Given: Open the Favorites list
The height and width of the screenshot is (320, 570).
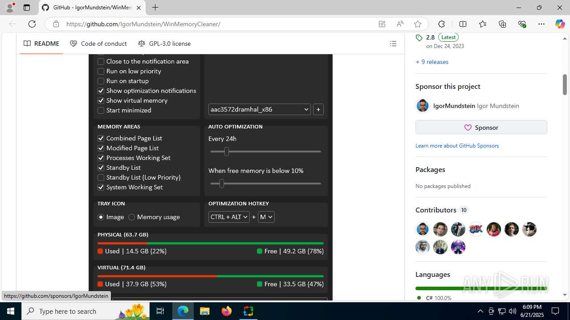Looking at the screenshot, I should click(483, 24).
